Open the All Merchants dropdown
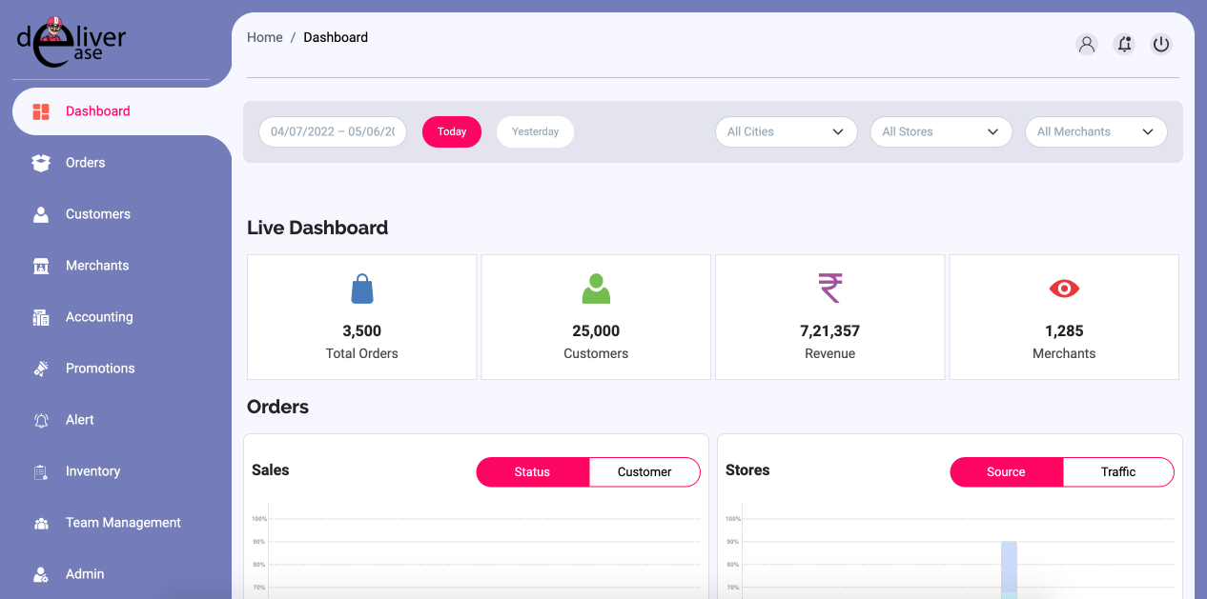1207x599 pixels. pyautogui.click(x=1095, y=132)
